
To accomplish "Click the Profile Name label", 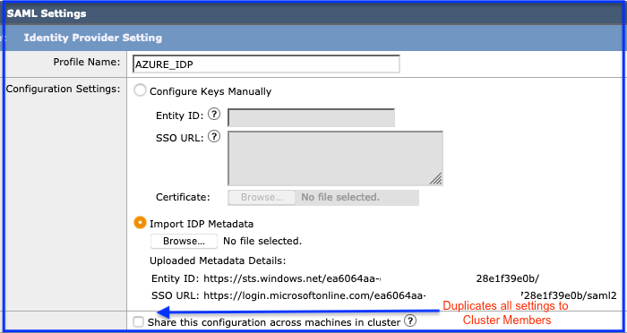I will [x=87, y=62].
